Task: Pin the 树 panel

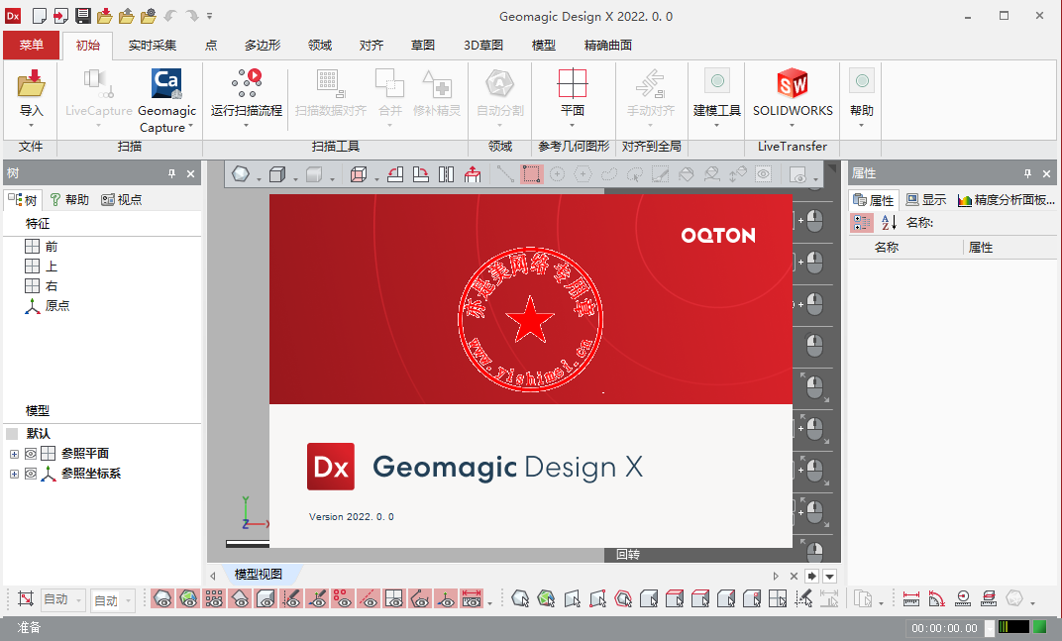Action: [x=172, y=174]
